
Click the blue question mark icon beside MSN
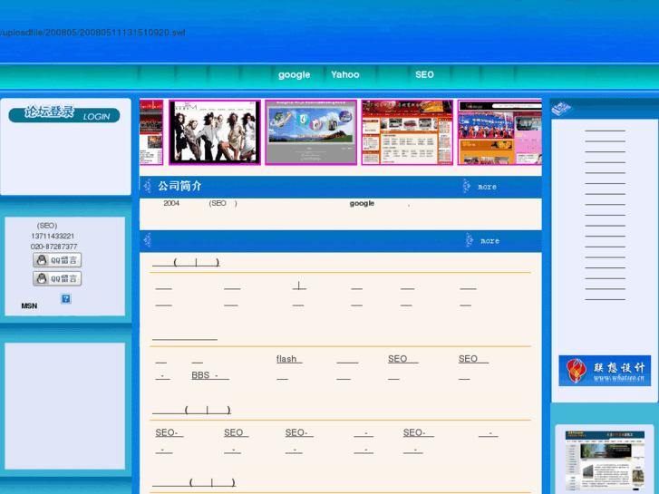pyautogui.click(x=66, y=298)
